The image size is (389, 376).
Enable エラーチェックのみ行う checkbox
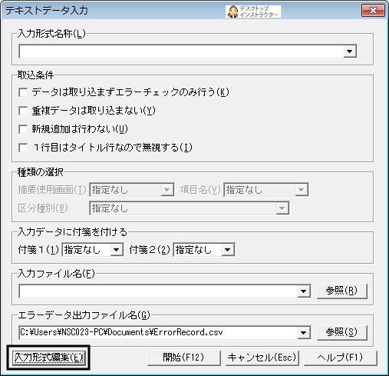23,92
